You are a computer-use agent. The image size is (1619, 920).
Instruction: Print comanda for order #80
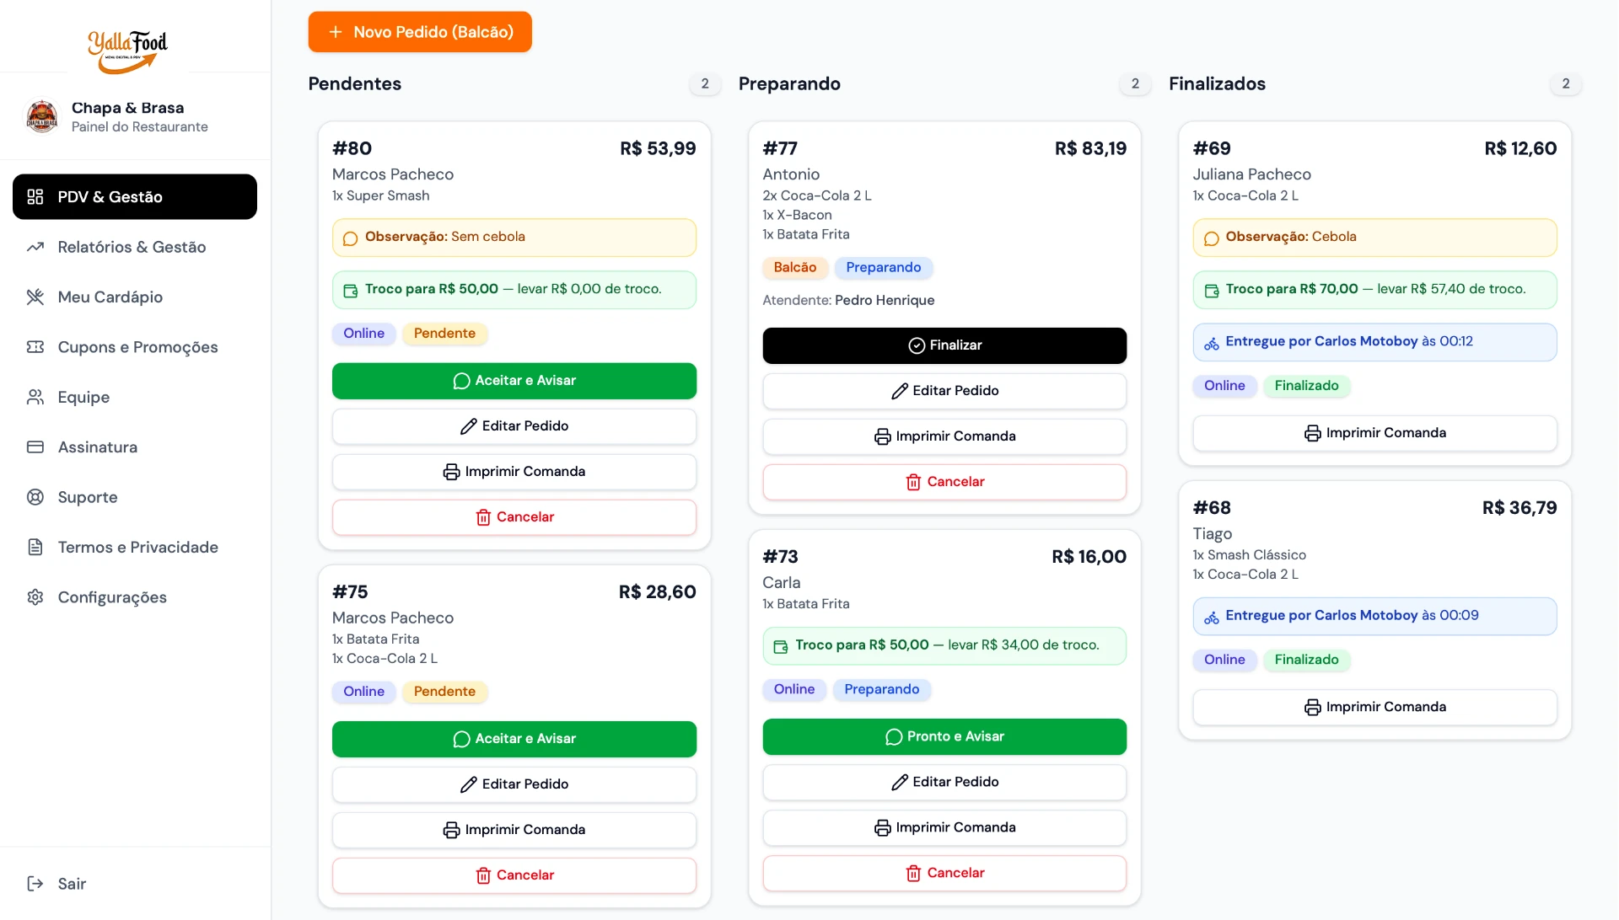[x=514, y=472]
